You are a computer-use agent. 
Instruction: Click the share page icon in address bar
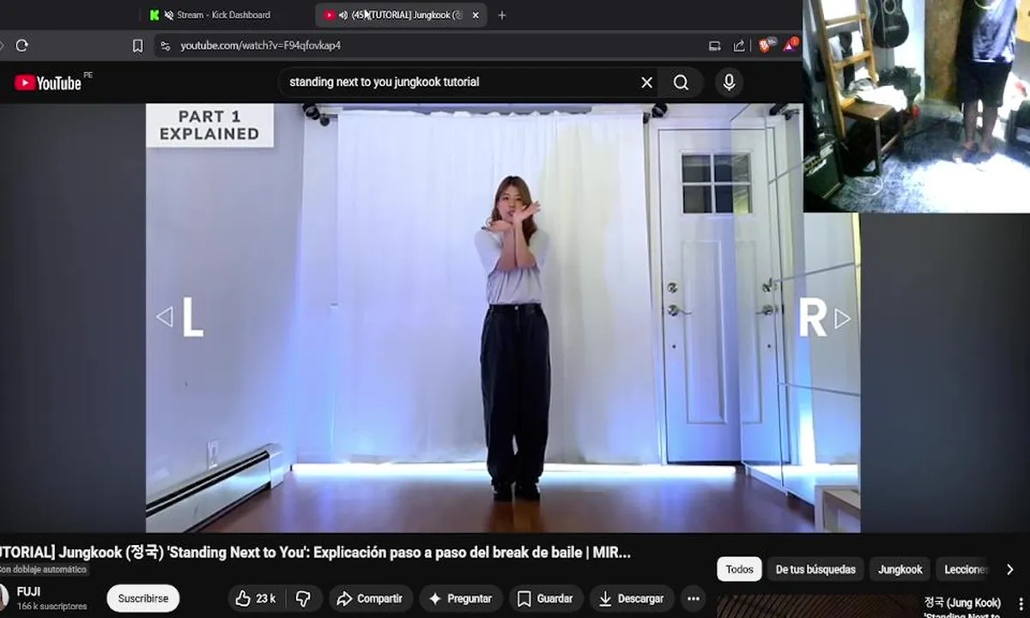738,45
